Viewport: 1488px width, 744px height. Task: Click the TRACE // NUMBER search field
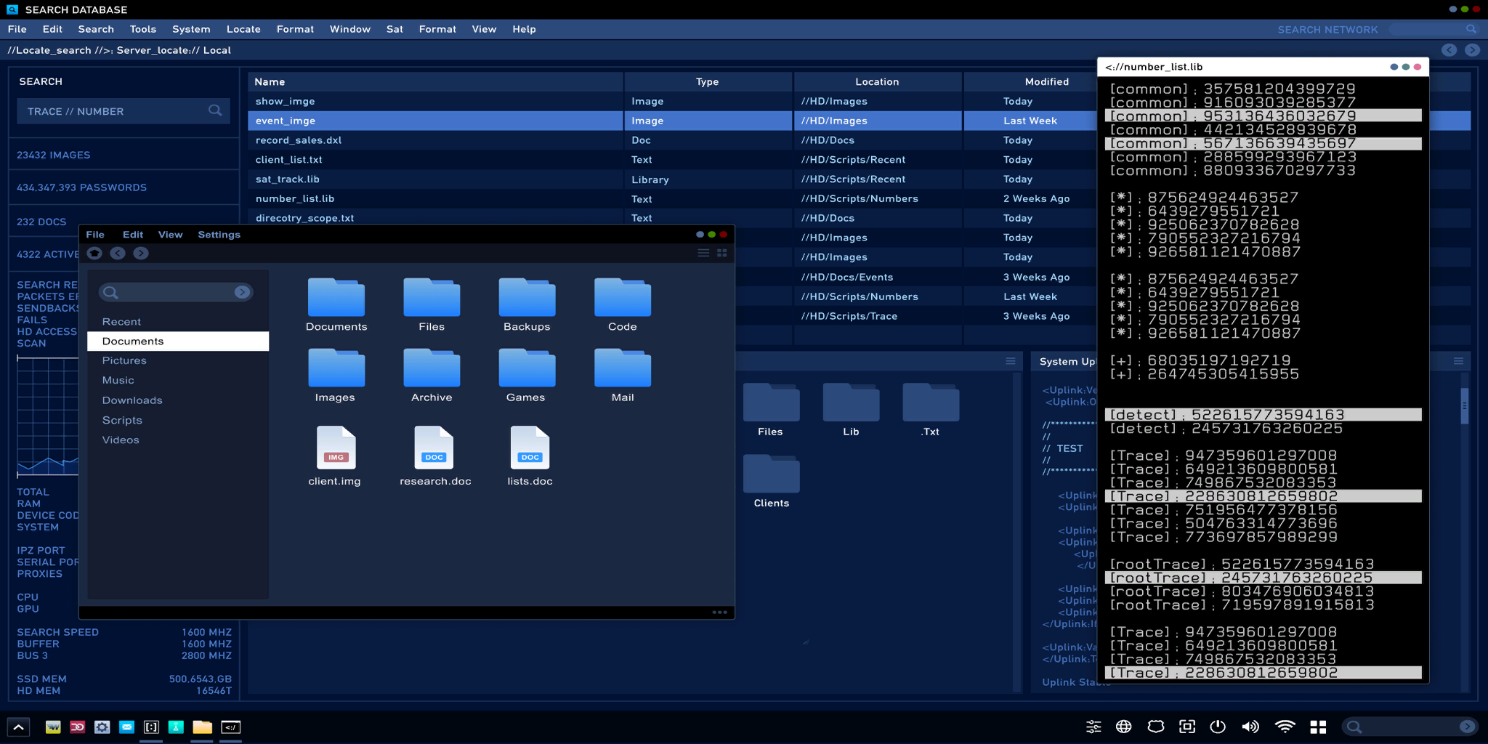point(124,111)
